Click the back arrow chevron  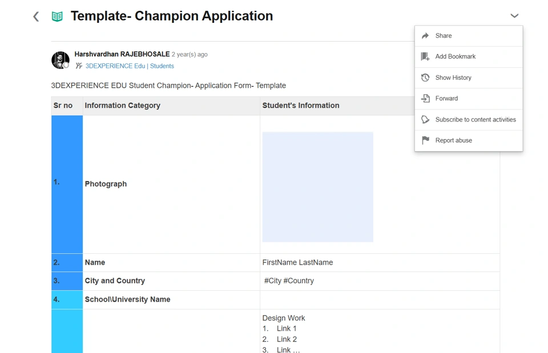click(x=36, y=17)
